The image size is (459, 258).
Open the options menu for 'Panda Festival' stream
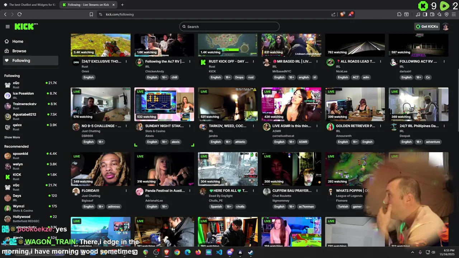coord(190,191)
